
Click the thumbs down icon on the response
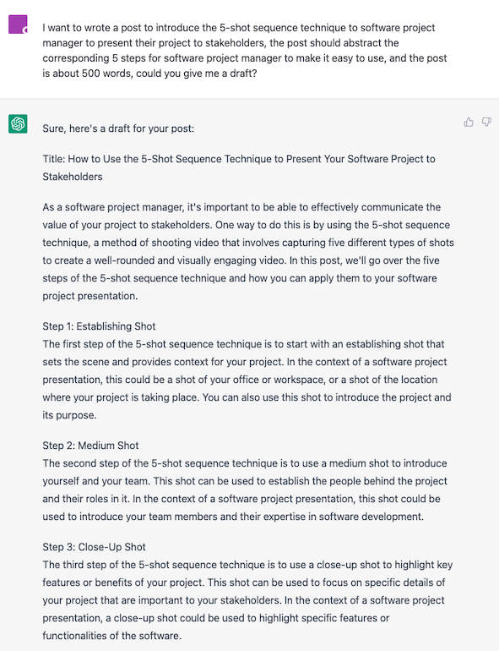pyautogui.click(x=486, y=122)
